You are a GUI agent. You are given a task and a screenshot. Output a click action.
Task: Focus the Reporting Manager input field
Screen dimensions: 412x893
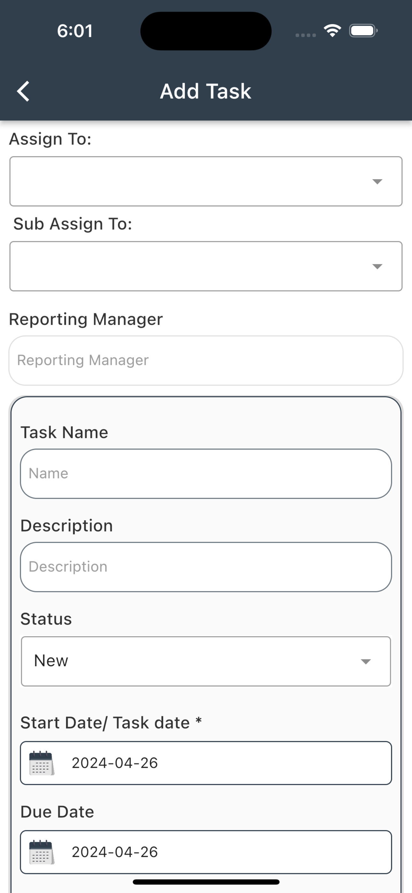tap(206, 360)
